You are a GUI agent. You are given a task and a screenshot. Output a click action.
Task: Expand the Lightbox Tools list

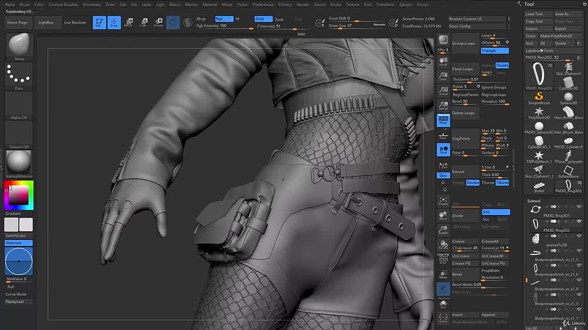point(539,50)
